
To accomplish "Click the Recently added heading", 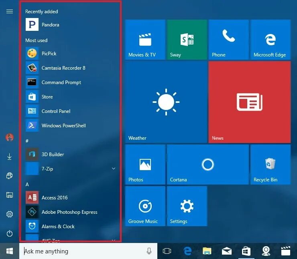I will tap(41, 12).
